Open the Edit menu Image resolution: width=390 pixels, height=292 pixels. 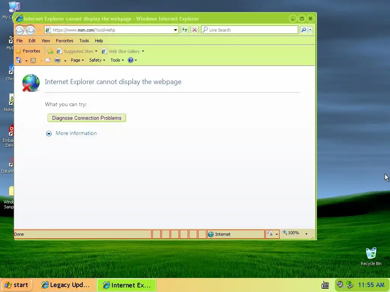click(32, 41)
